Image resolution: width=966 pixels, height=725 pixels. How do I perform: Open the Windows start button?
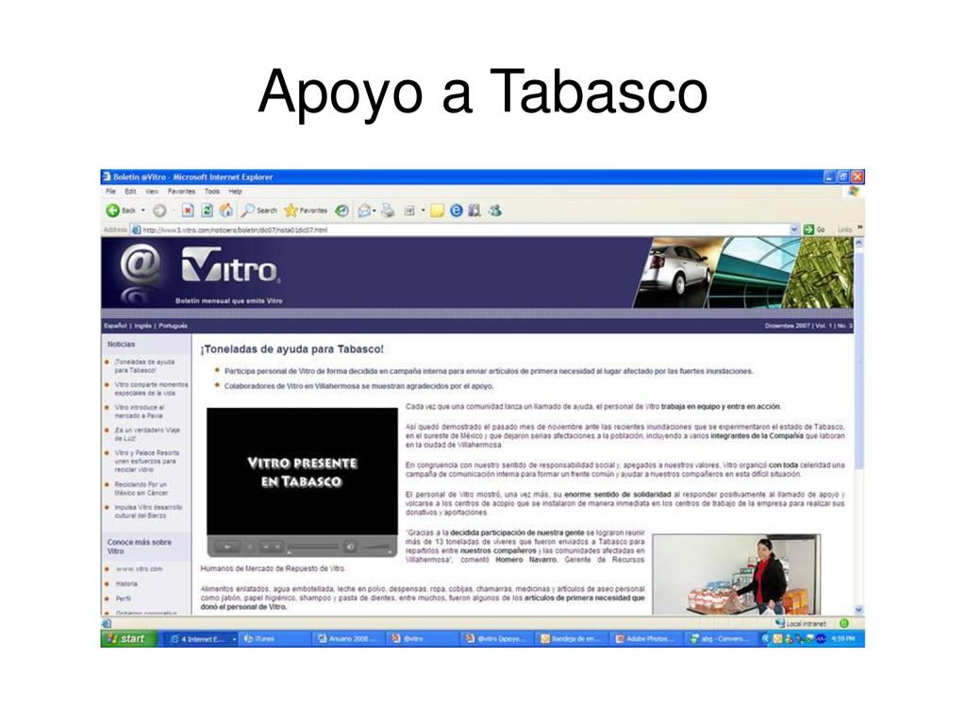[129, 639]
